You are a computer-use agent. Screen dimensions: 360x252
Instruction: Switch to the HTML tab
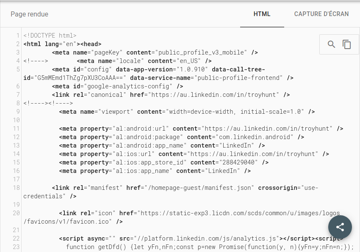click(x=262, y=14)
